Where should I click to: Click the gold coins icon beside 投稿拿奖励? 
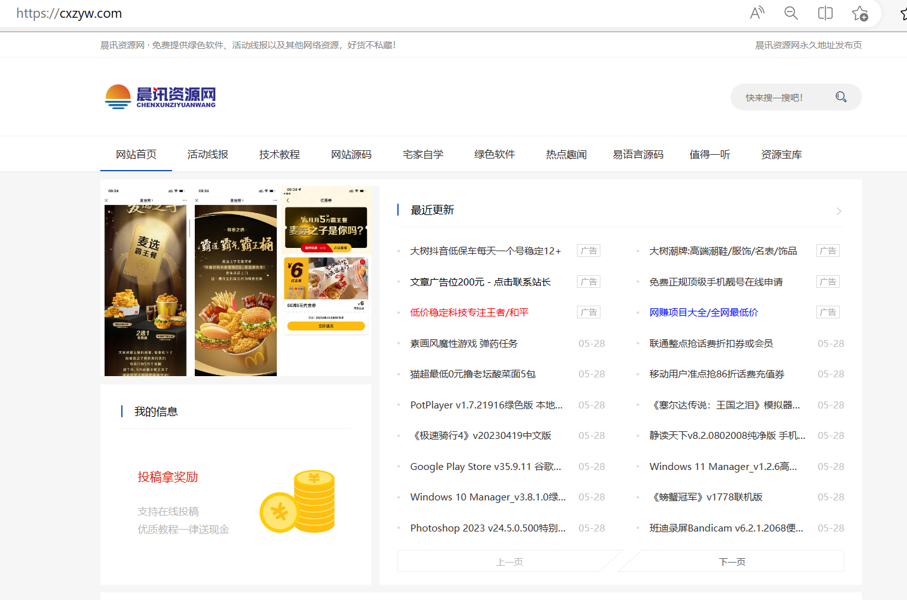(297, 501)
